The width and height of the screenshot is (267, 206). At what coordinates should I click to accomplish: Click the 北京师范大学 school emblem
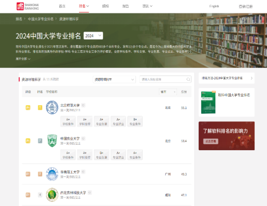pyautogui.click(x=52, y=107)
